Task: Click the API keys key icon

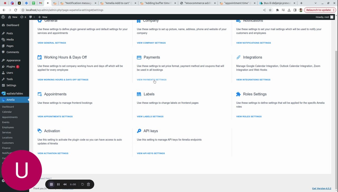Action: coord(139,131)
